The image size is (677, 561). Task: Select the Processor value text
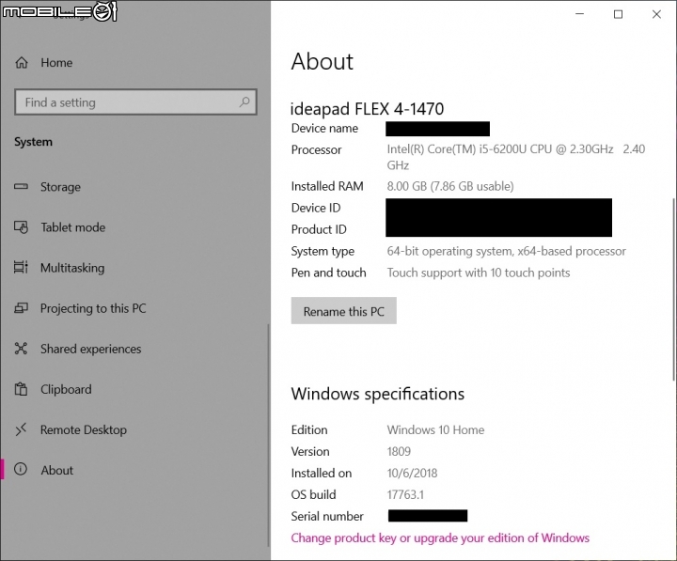(516, 157)
